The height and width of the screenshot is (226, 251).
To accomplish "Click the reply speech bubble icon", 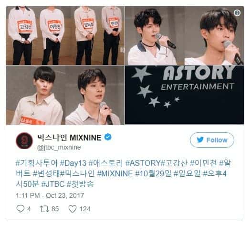I will click(x=21, y=209).
